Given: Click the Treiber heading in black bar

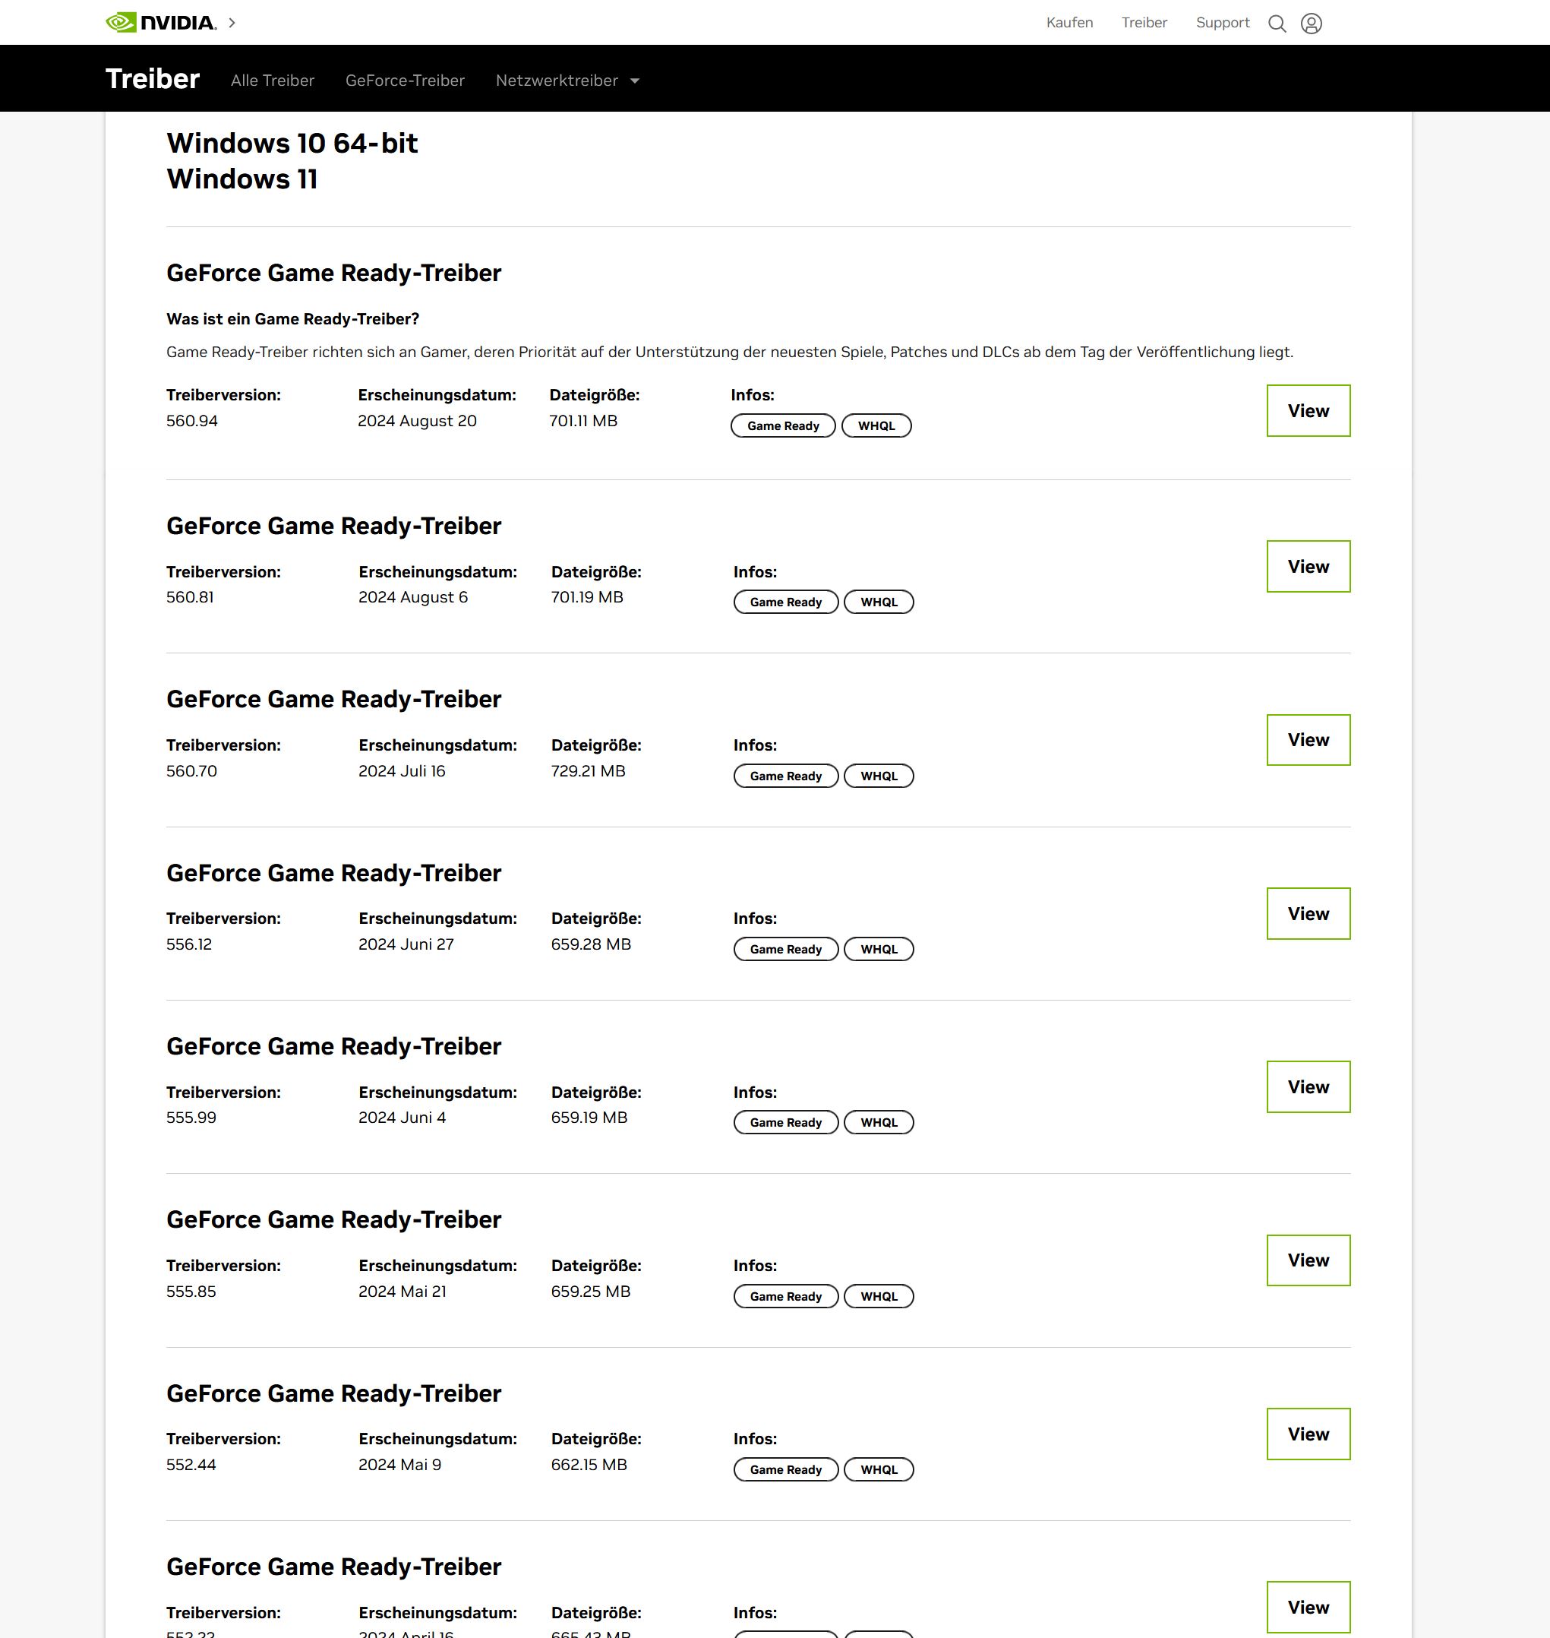Looking at the screenshot, I should click(153, 78).
